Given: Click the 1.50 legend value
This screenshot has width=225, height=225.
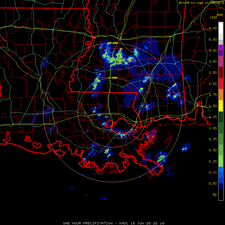Looking at the screenshot, I should [x=213, y=106].
